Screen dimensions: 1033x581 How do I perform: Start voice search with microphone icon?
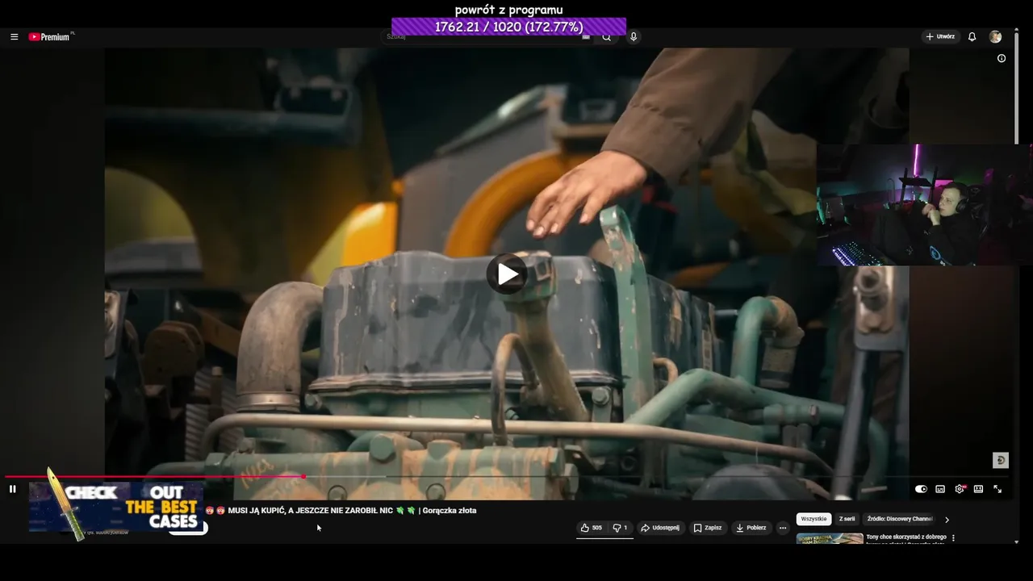634,36
